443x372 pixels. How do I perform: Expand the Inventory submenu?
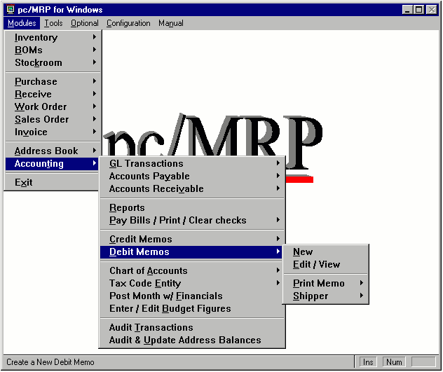53,37
